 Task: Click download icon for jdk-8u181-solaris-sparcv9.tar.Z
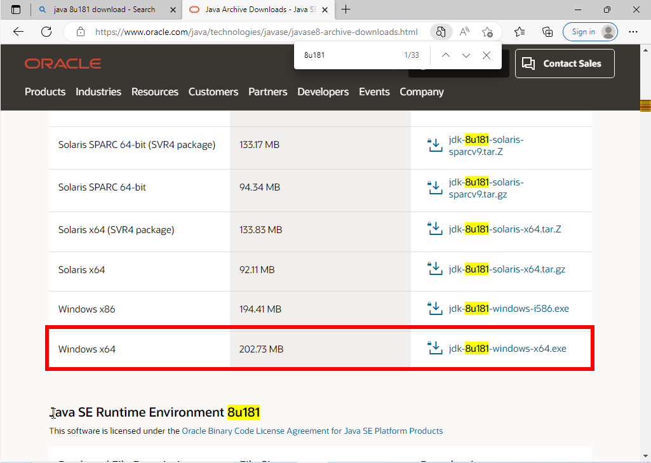point(435,145)
